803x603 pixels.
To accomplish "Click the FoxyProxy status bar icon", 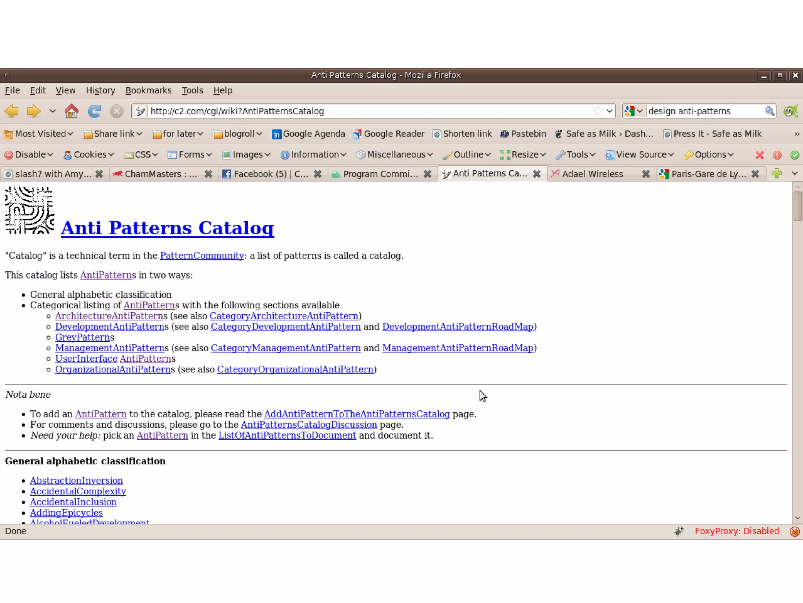I will tap(794, 531).
